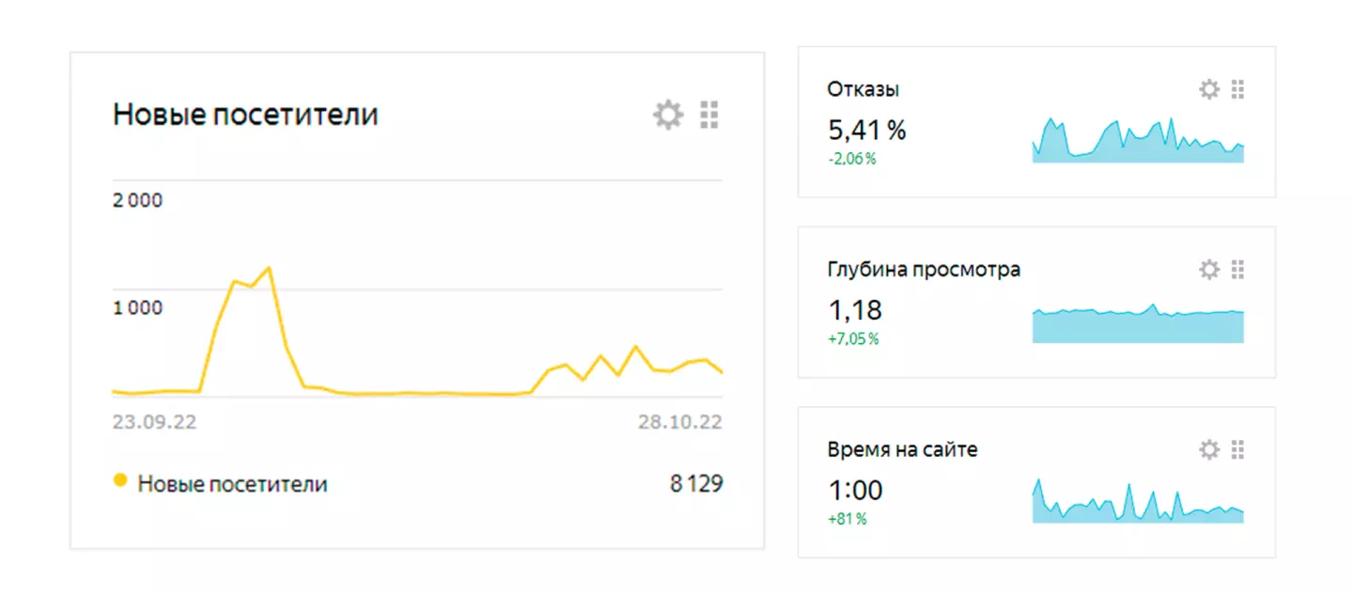Open gear settings on Глубина просмотра widget
This screenshot has width=1353, height=594.
pos(1209,270)
